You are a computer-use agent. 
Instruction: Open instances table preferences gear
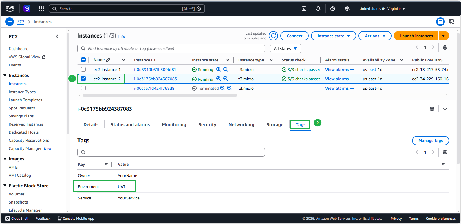pyautogui.click(x=445, y=47)
